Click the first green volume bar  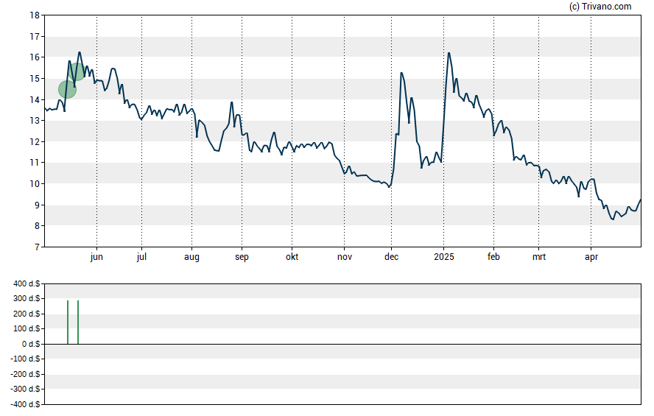68,322
